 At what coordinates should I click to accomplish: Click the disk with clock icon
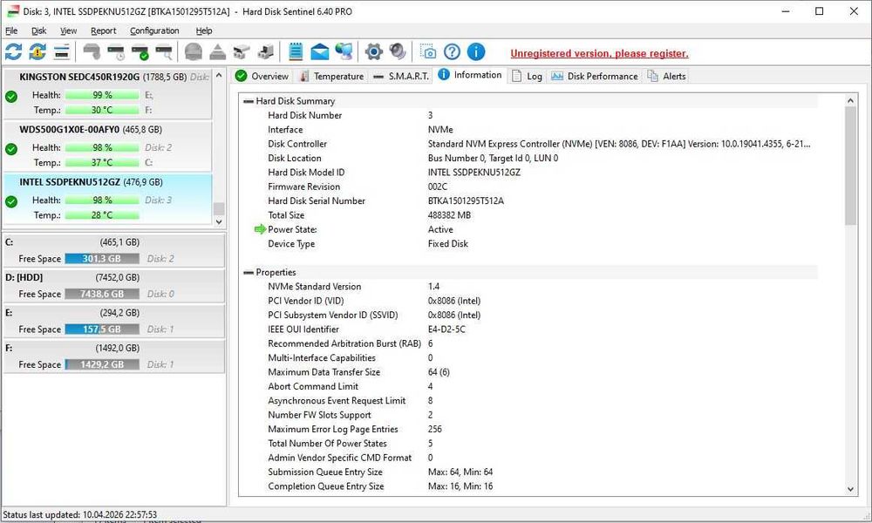coord(116,52)
